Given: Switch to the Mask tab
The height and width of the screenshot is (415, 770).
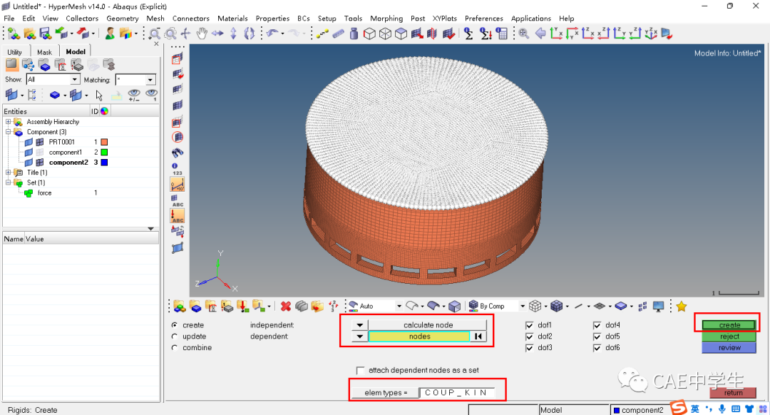Looking at the screenshot, I should click(x=44, y=52).
